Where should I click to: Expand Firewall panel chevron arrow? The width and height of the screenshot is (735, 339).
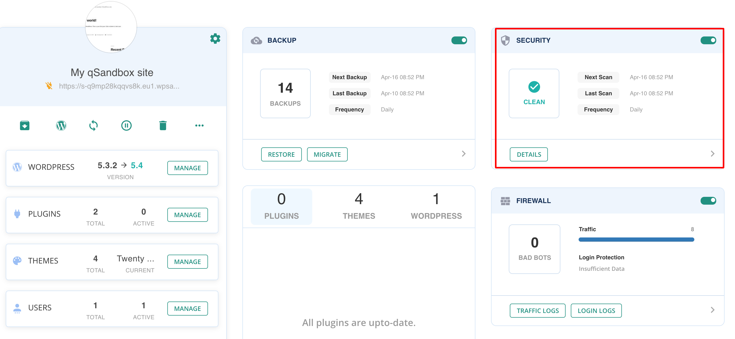pyautogui.click(x=713, y=310)
